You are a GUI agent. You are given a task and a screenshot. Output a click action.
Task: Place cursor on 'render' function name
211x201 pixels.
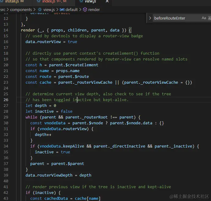click(x=28, y=30)
